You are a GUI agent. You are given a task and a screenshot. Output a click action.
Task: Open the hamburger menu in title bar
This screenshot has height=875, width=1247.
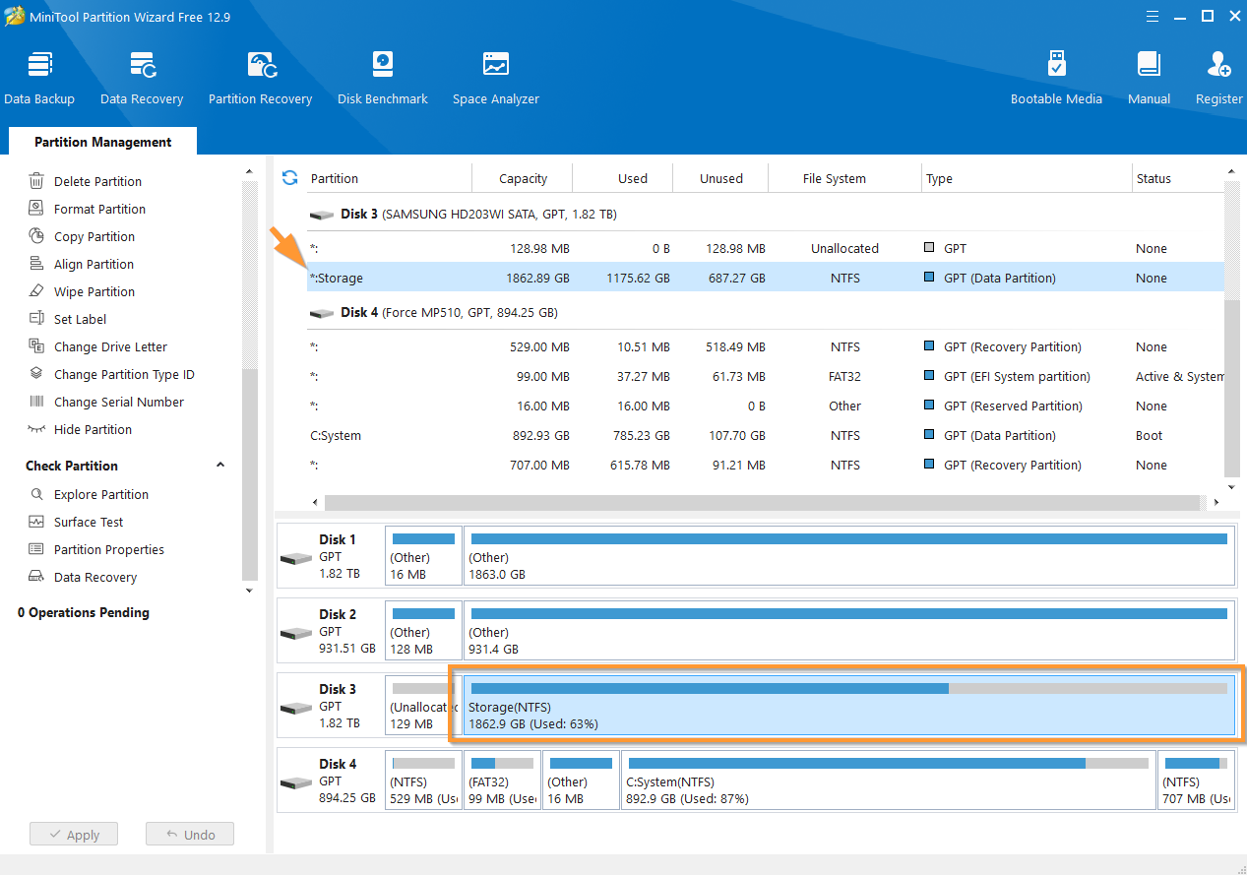pyautogui.click(x=1153, y=16)
